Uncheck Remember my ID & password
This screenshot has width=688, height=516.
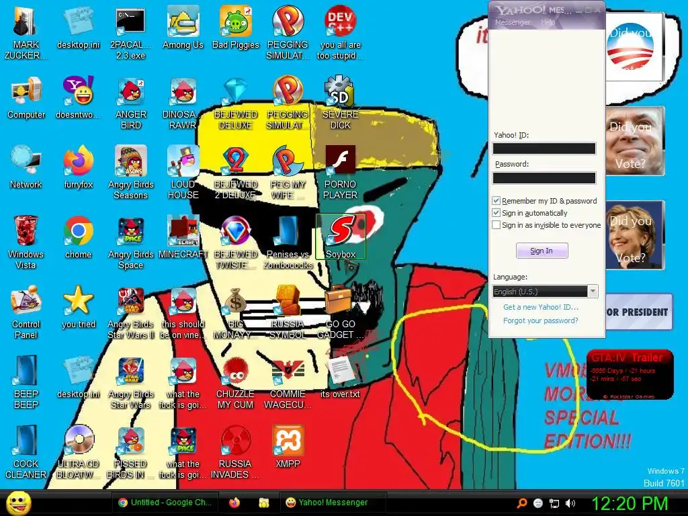pyautogui.click(x=497, y=200)
